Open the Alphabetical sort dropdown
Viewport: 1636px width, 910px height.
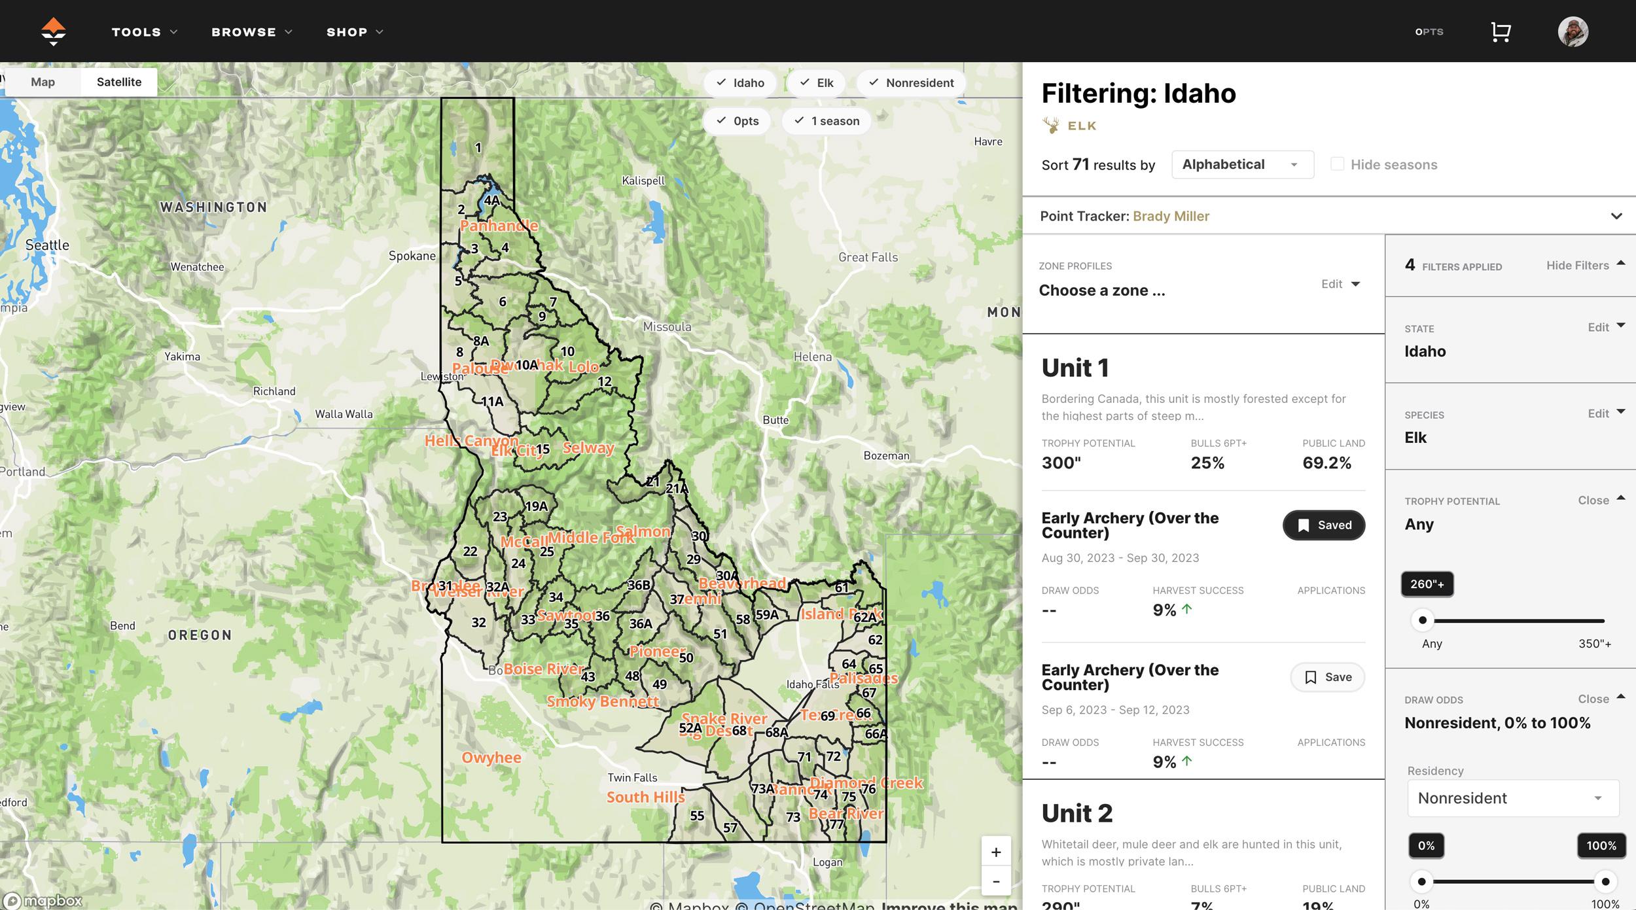(1241, 164)
